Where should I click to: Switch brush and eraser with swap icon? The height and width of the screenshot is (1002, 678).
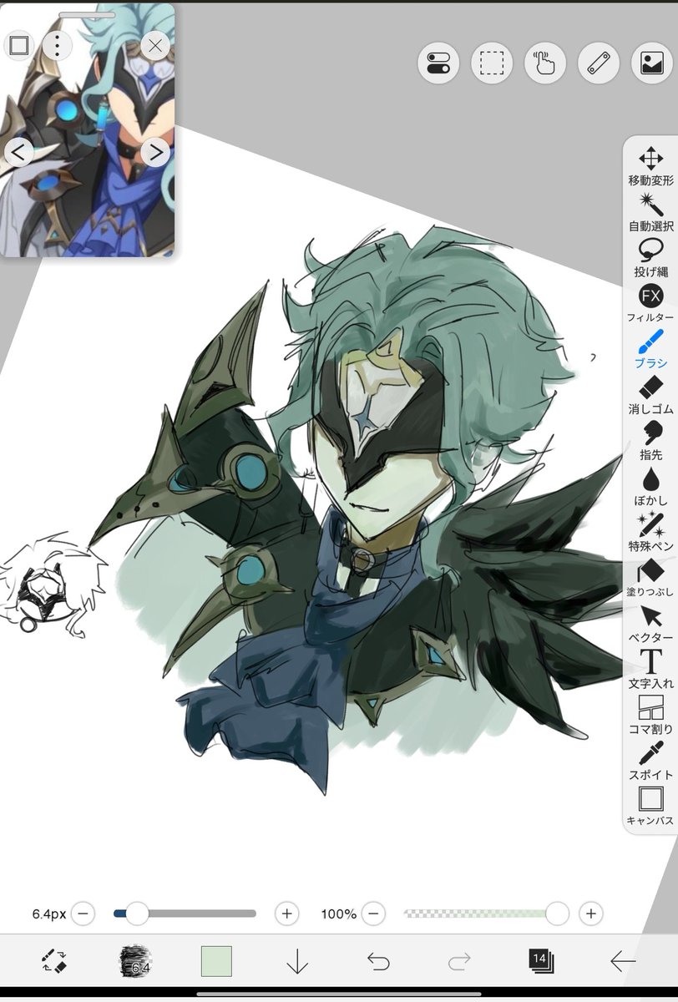(54, 961)
